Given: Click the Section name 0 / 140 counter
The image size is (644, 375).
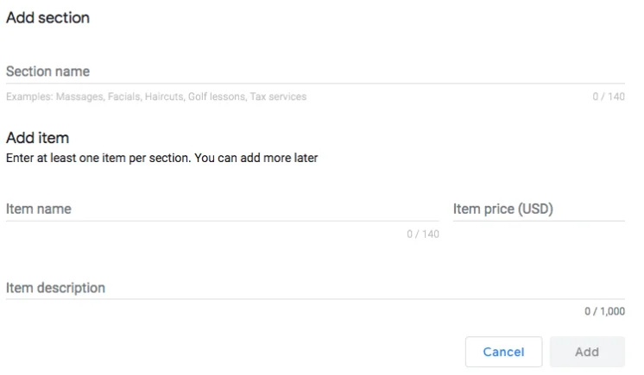Looking at the screenshot, I should [x=608, y=97].
